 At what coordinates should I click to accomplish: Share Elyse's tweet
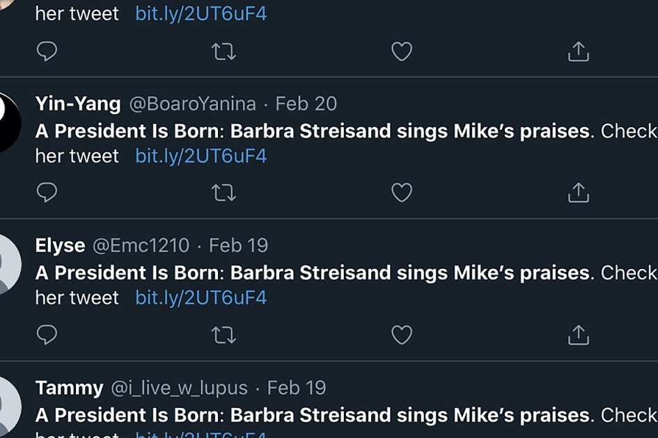pos(579,334)
